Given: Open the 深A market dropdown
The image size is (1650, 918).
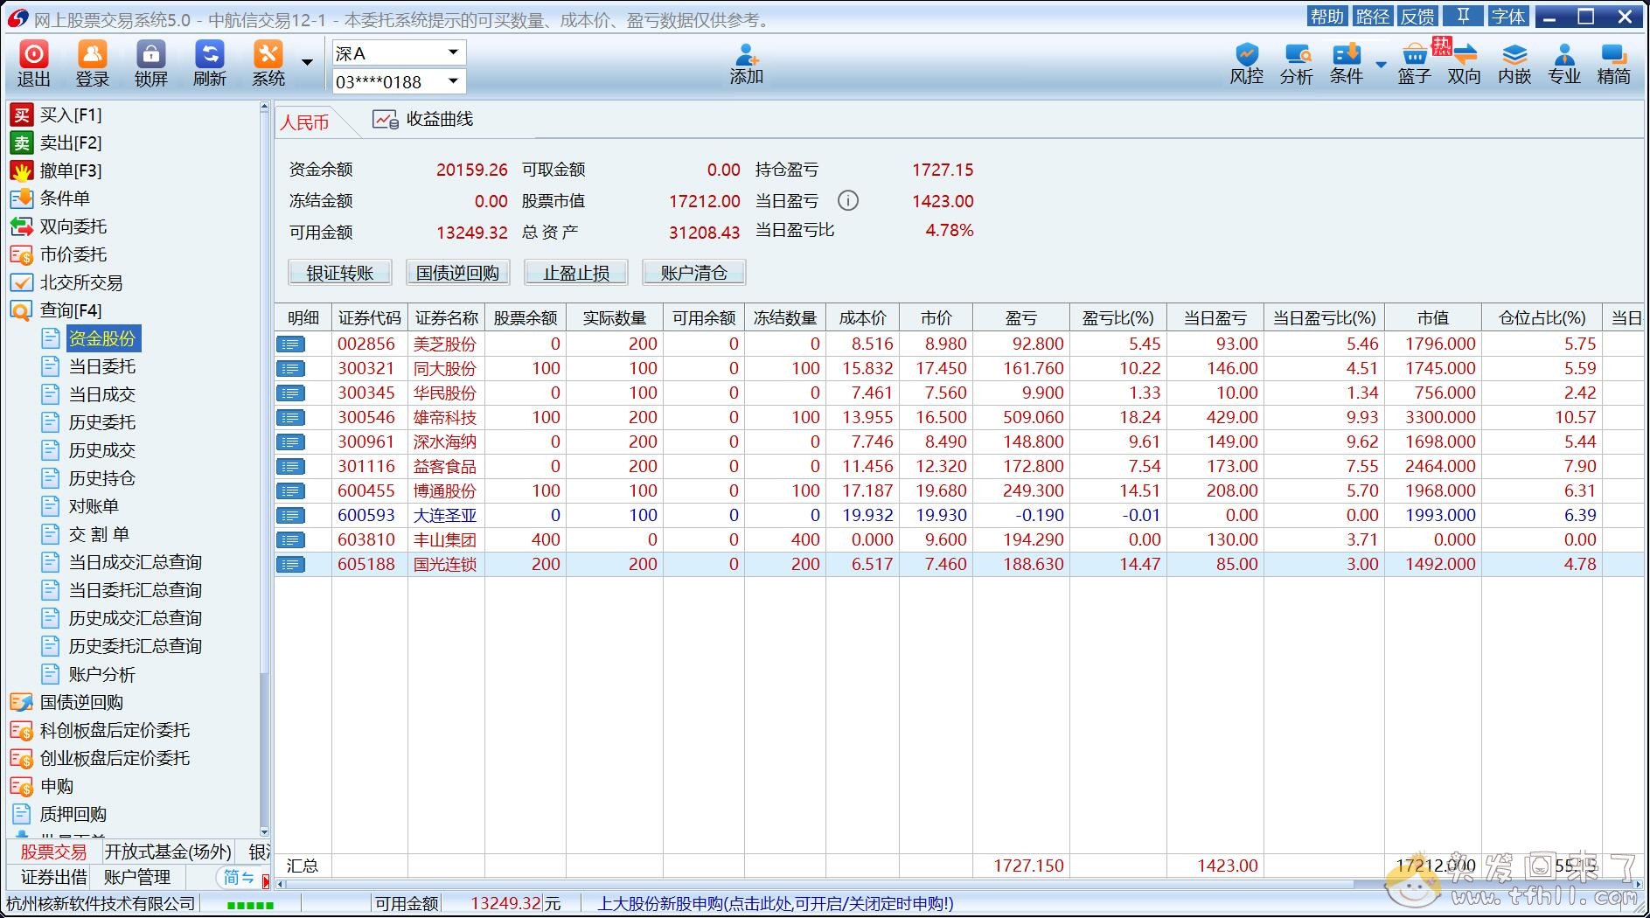Looking at the screenshot, I should tap(453, 52).
